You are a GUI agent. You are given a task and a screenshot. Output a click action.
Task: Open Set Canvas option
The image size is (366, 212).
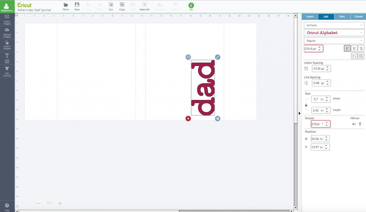tap(7, 71)
